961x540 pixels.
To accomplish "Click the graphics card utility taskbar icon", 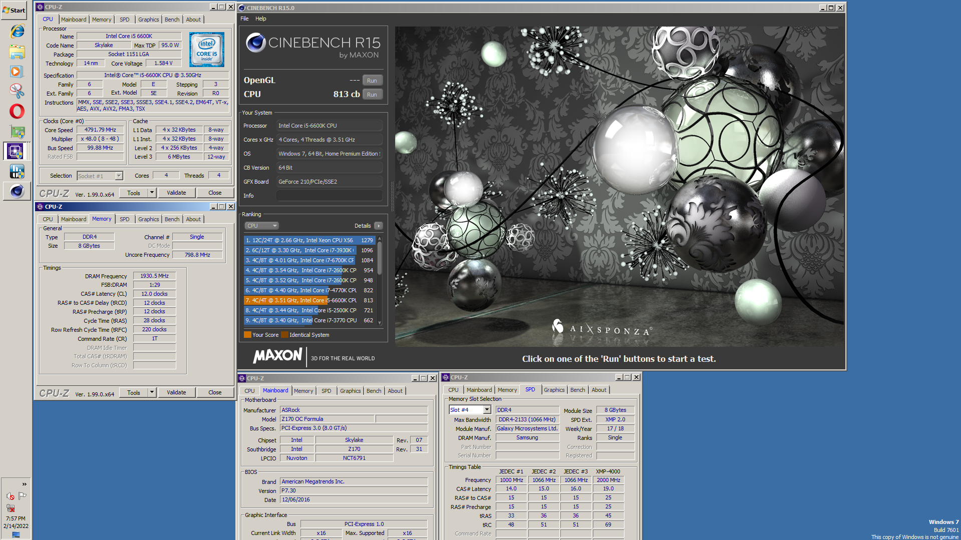I will point(17,132).
